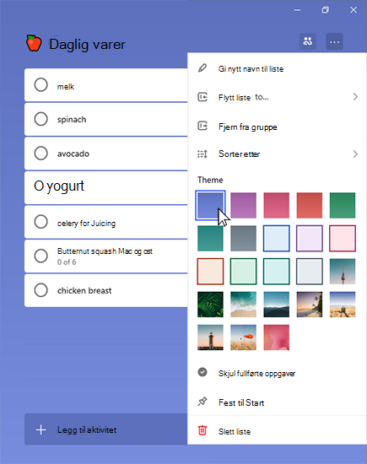Open the Butternut squash Mac og ost task
The image size is (367, 464).
coord(106,256)
